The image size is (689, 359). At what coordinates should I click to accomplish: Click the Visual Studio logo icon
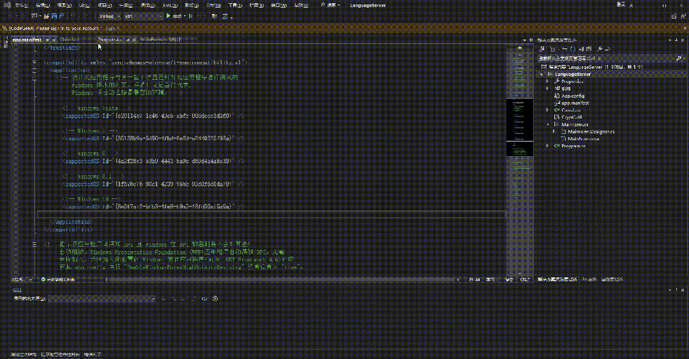[6, 5]
